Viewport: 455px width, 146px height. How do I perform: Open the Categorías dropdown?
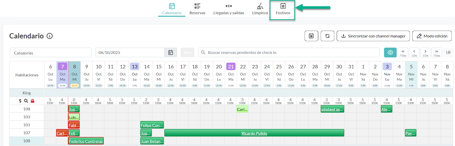click(x=51, y=53)
